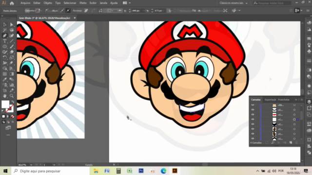
Task: Click the Locate Object magnifier in Layers panel
Action: tap(273, 142)
